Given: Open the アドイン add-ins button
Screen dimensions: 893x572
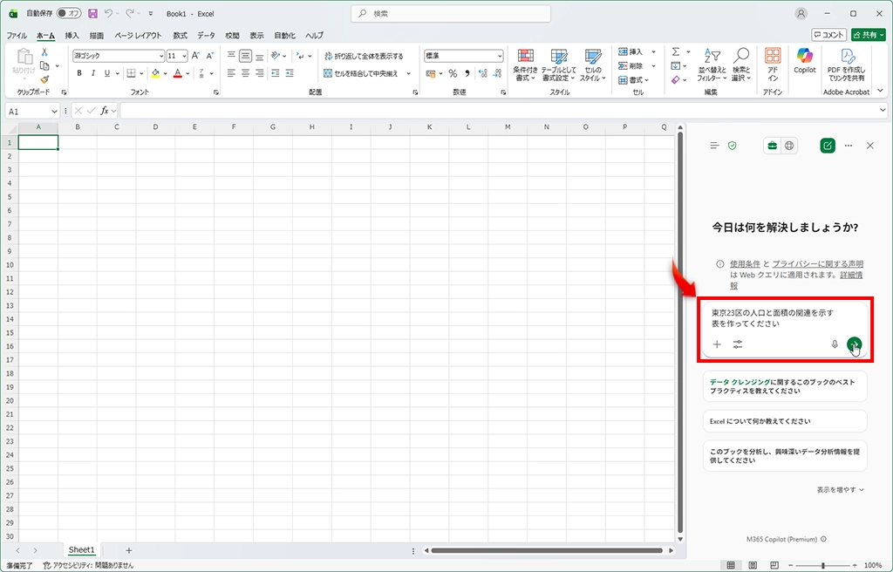Looking at the screenshot, I should [773, 63].
